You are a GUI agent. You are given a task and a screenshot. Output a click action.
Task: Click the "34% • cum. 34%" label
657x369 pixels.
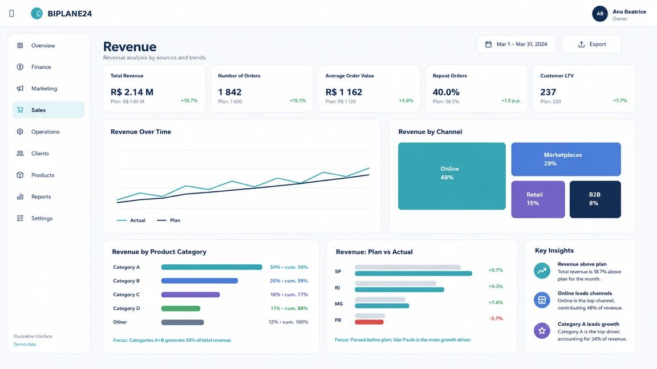(289, 267)
